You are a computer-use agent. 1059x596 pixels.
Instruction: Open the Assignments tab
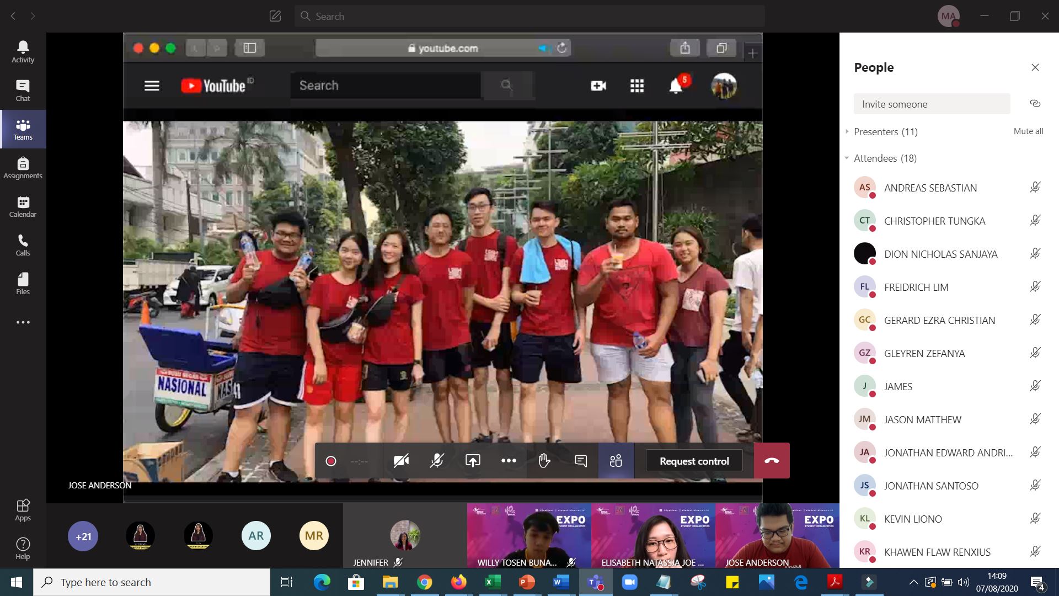coord(23,168)
